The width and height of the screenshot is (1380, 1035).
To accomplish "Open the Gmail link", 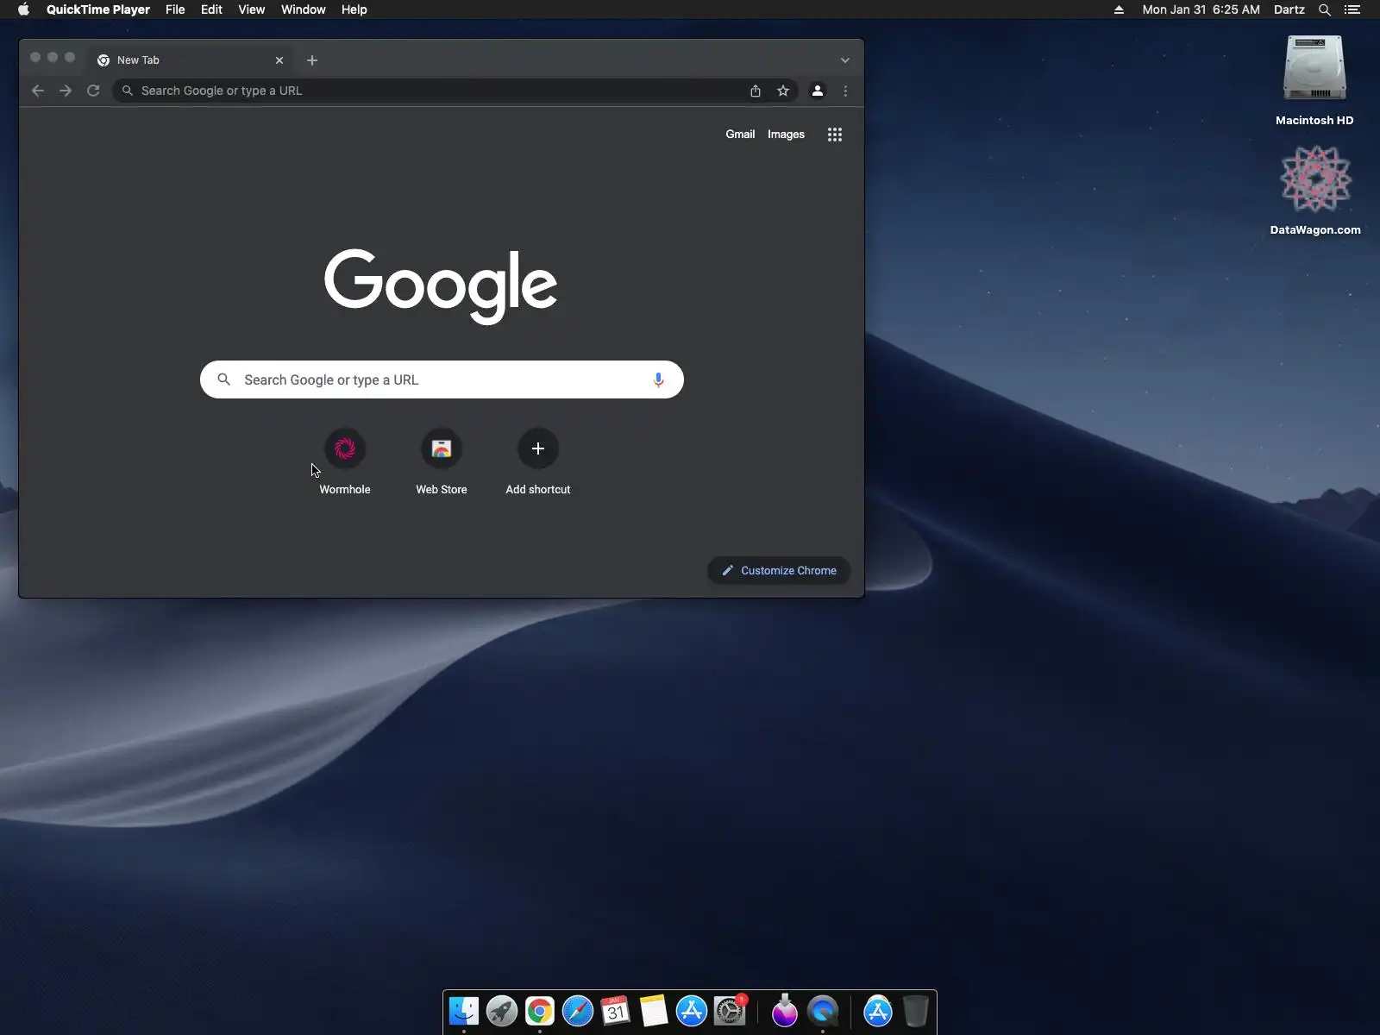I will [740, 135].
